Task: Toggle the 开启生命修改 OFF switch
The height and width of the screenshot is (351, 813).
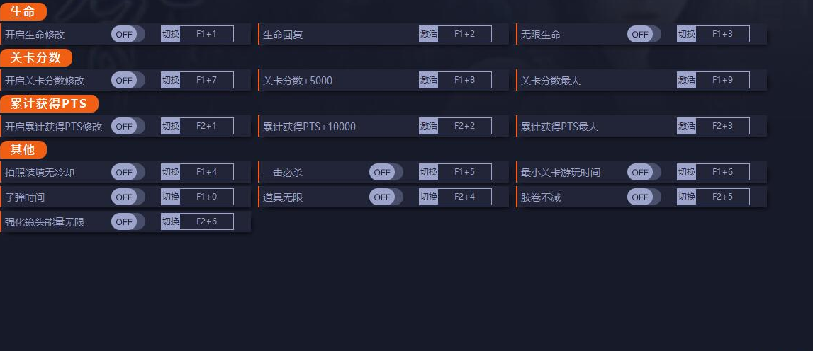Action: pos(128,34)
